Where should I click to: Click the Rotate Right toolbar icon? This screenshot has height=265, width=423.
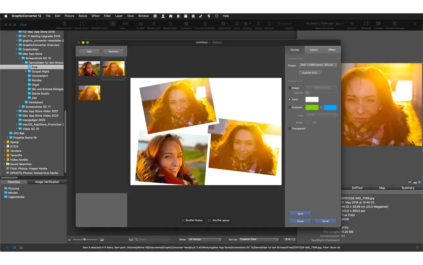(x=170, y=24)
